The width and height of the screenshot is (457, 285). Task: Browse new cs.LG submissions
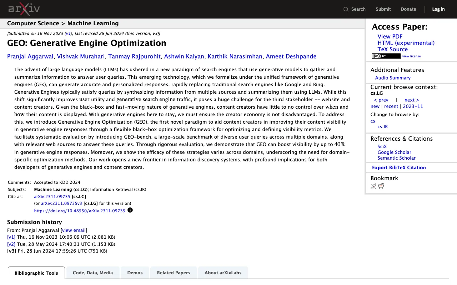(375, 107)
